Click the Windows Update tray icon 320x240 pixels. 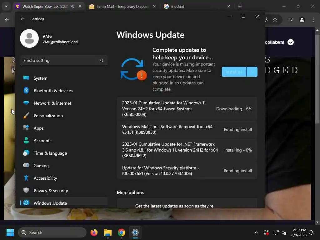(x=266, y=232)
